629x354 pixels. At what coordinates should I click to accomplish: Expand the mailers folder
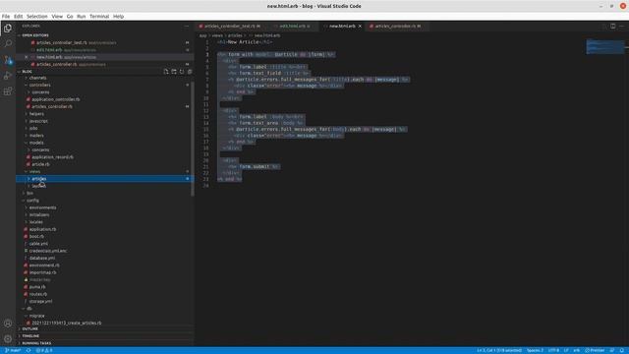coord(36,136)
